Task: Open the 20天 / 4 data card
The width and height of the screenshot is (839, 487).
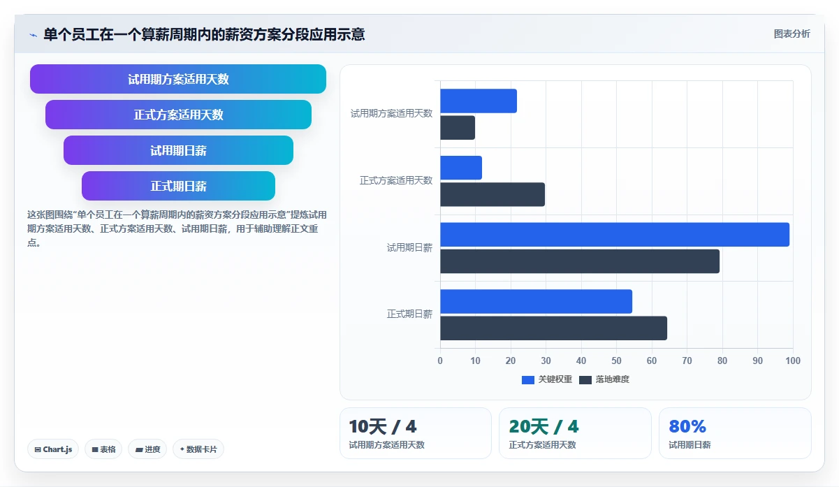Action: pyautogui.click(x=575, y=433)
